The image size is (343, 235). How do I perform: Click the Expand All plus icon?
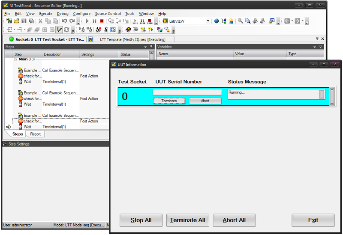45,30
